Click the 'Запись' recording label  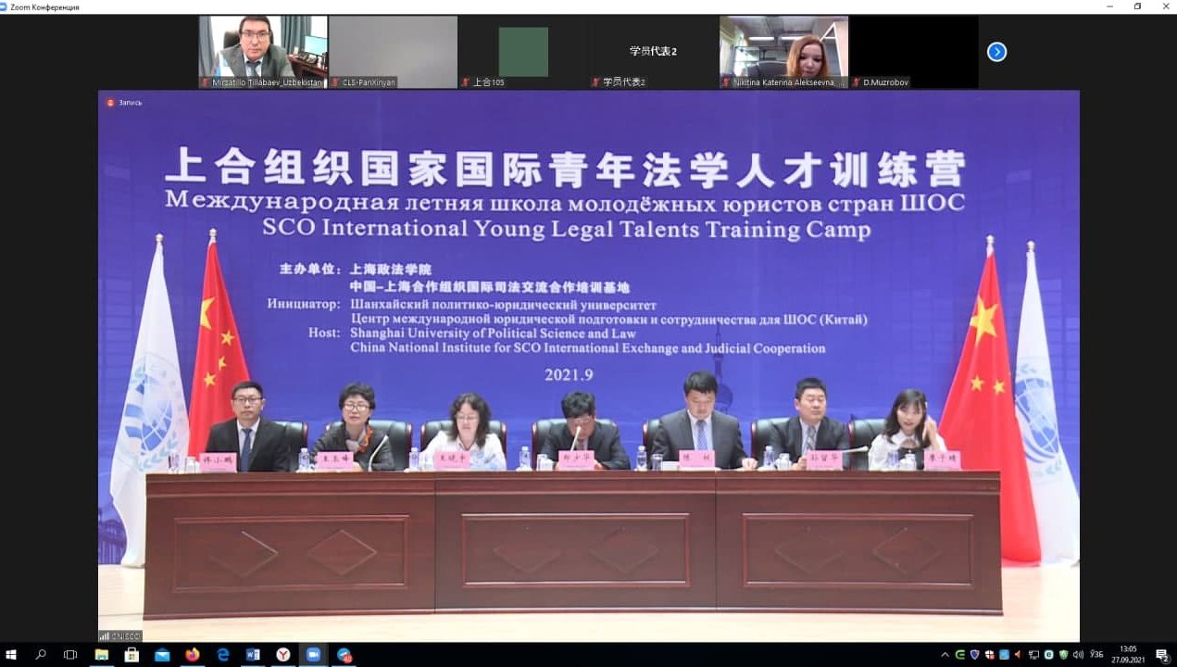pos(131,102)
